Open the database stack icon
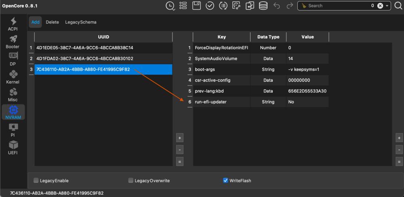This screenshot has width=404, height=197. (x=263, y=6)
